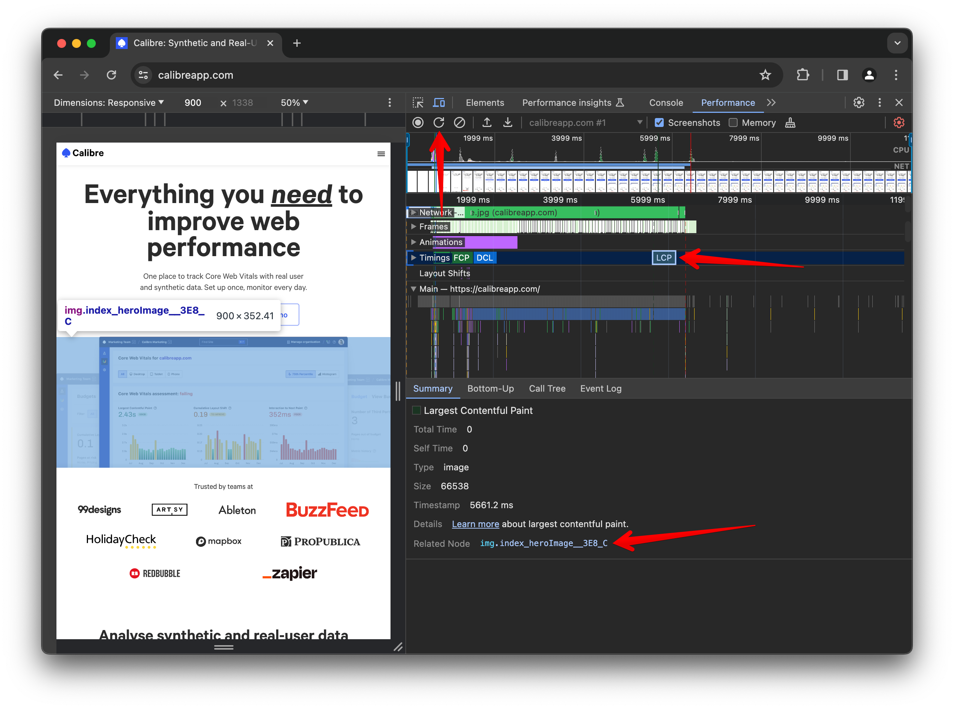Open capture settings gear on the right
Screen dimensions: 954x709
tap(899, 122)
